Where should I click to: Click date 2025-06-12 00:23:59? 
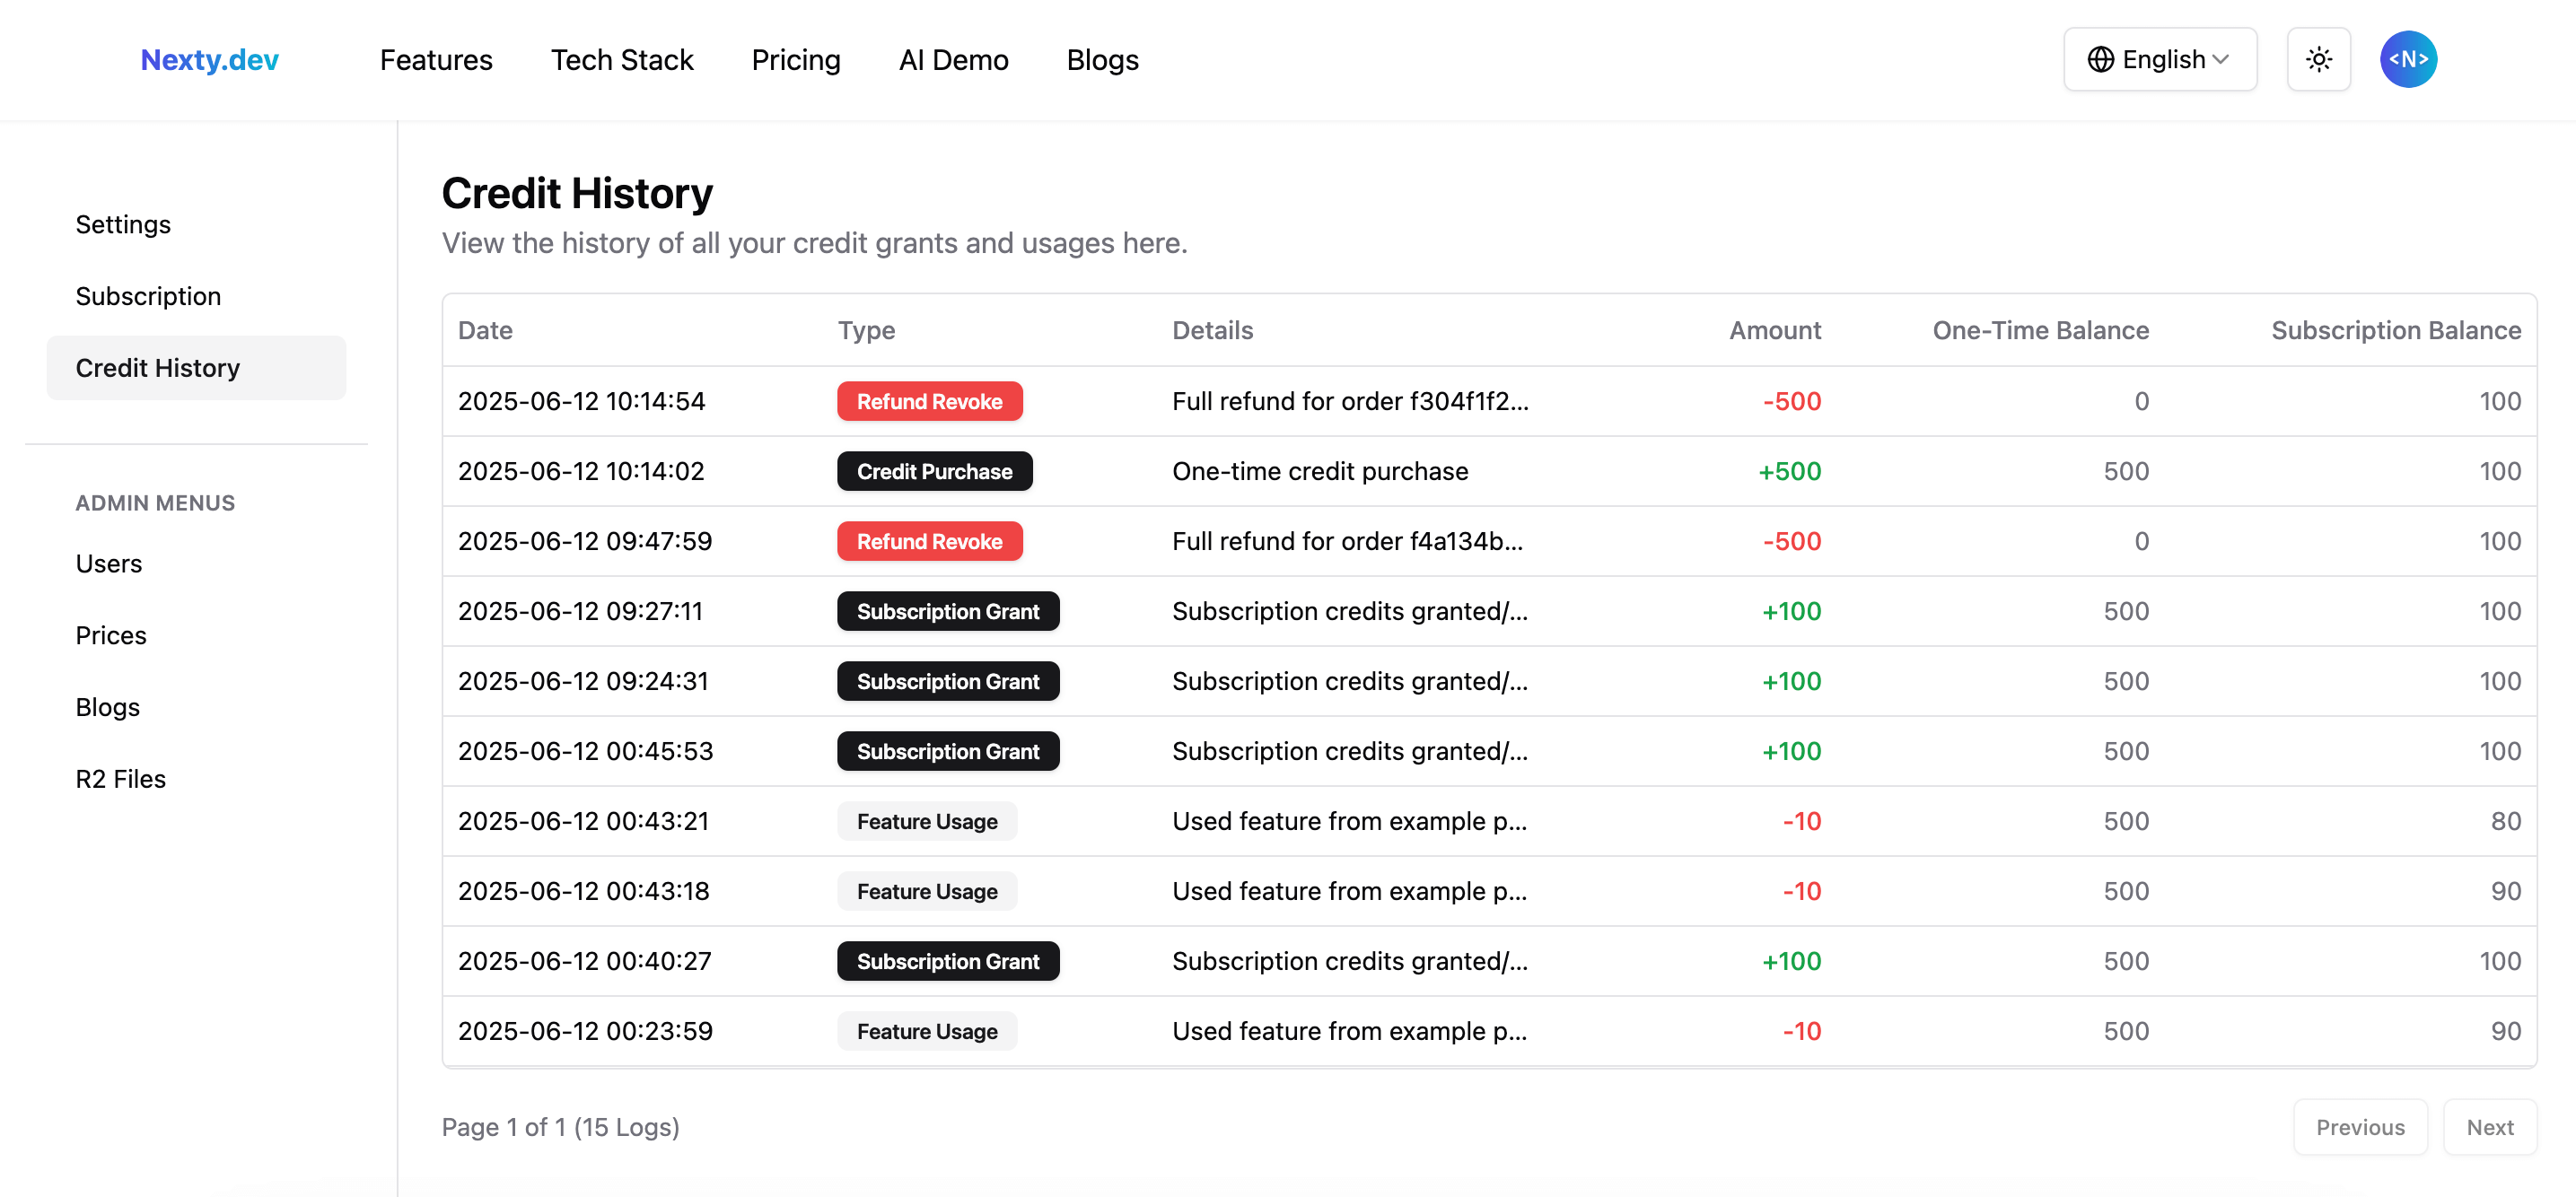(x=585, y=1032)
